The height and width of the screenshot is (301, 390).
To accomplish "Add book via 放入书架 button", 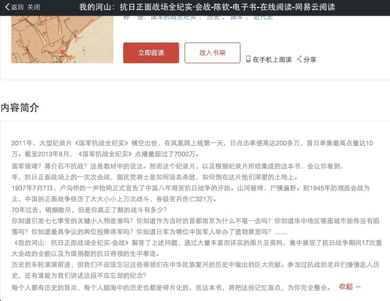I will pyautogui.click(x=212, y=53).
